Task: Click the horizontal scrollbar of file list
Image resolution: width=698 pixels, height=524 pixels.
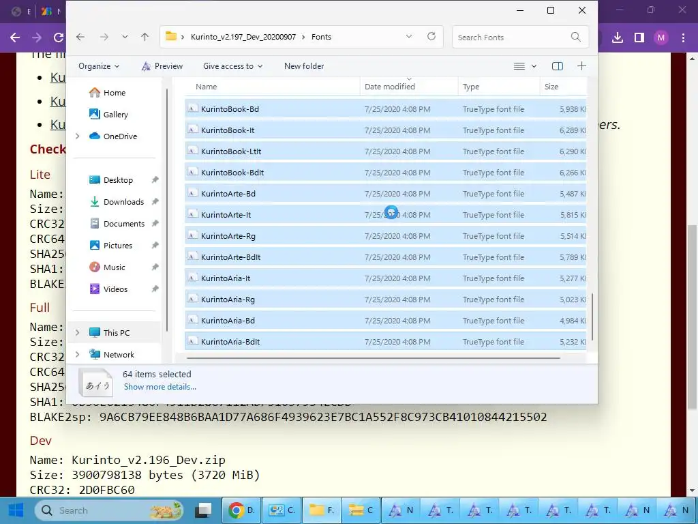Action: 373,358
